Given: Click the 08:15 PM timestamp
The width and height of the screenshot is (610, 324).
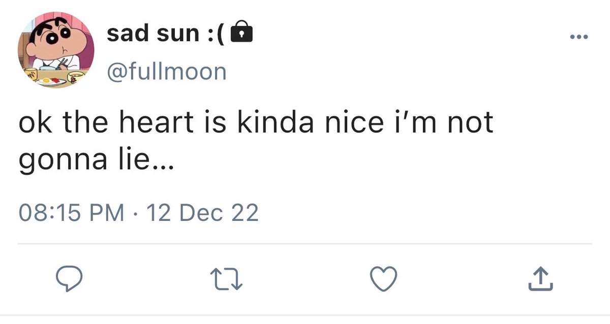Looking at the screenshot, I should [x=71, y=213].
